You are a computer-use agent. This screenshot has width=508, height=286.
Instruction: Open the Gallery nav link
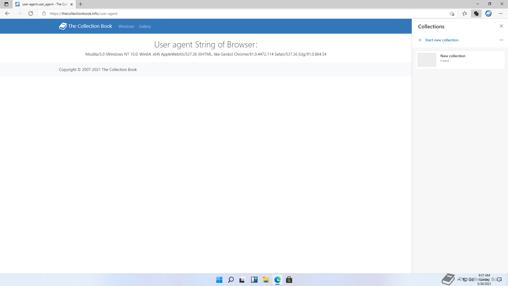145,26
